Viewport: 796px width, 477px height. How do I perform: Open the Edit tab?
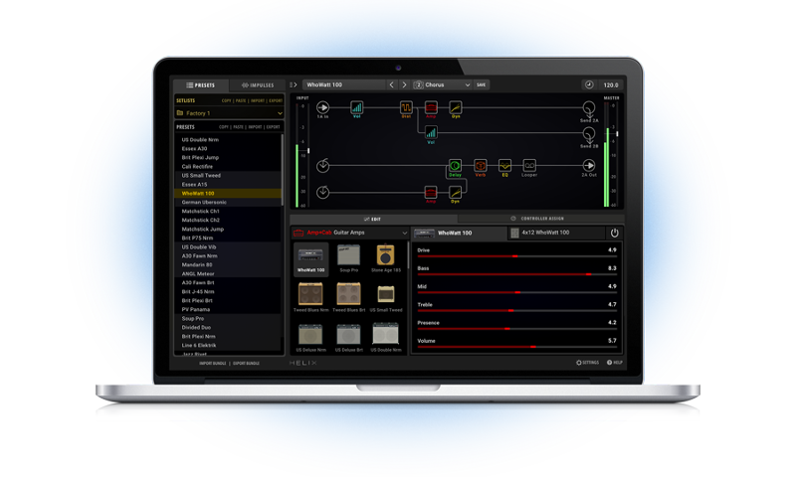coord(373,219)
